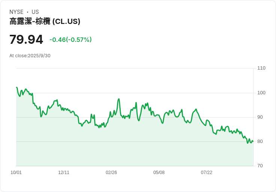This screenshot has height=192, width=276.
Task: Click the 100 price axis label
Action: tap(261, 93)
